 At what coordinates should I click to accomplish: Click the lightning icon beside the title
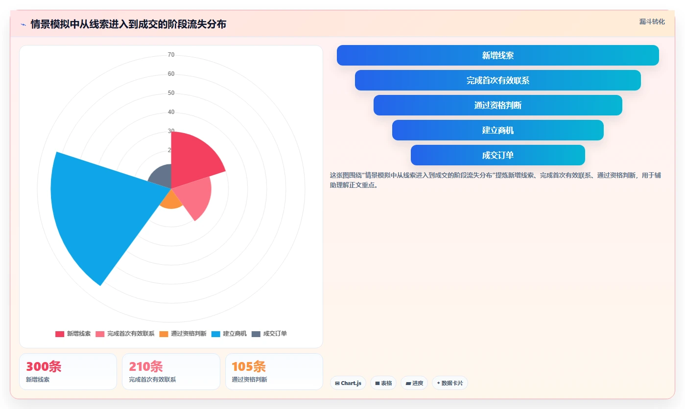pos(23,24)
